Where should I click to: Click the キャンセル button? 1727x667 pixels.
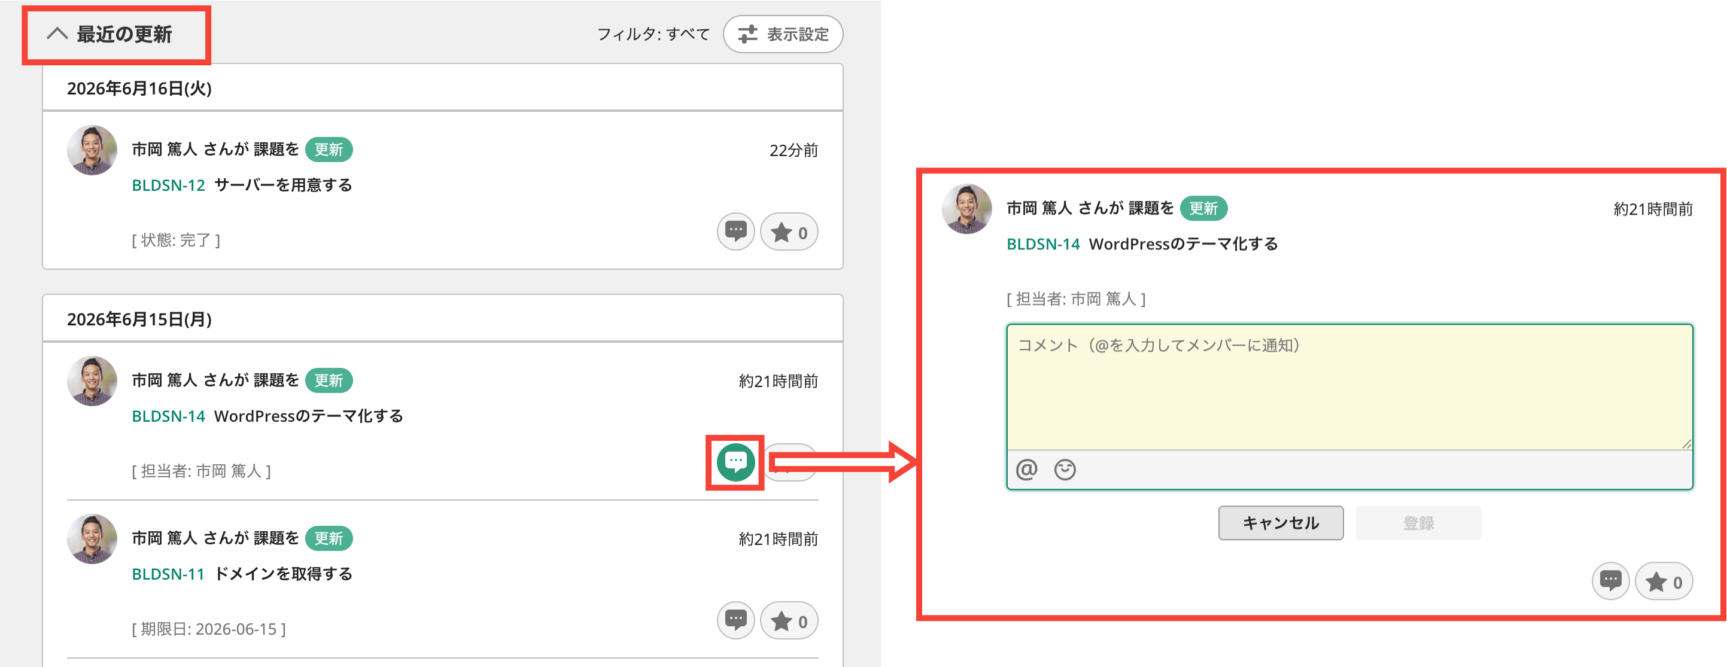[x=1281, y=523]
